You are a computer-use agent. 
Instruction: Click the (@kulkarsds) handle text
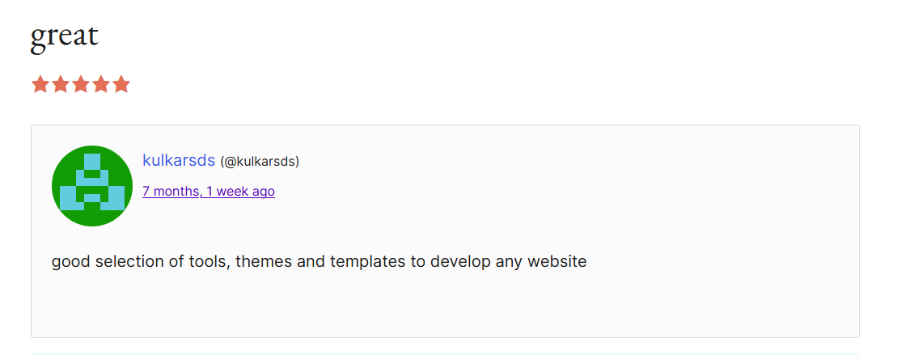click(260, 162)
